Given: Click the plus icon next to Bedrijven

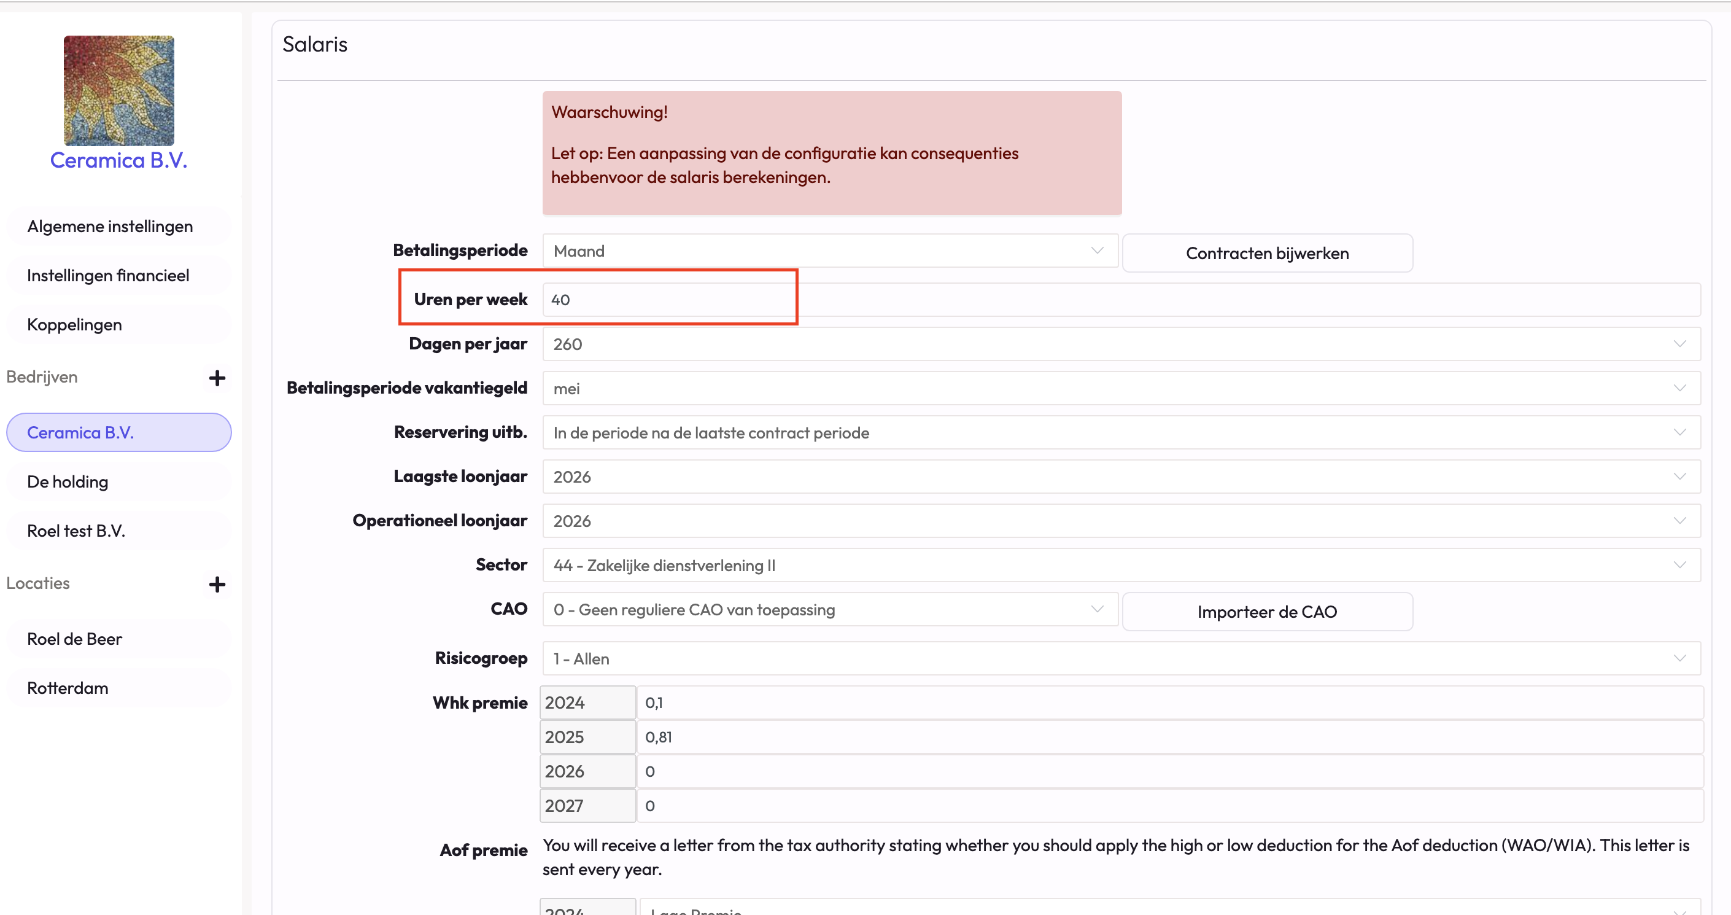Looking at the screenshot, I should pos(216,378).
